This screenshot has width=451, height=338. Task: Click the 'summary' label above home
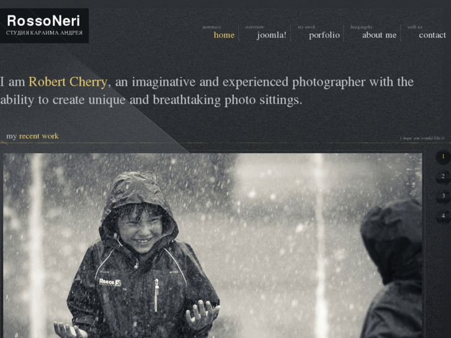(x=212, y=27)
